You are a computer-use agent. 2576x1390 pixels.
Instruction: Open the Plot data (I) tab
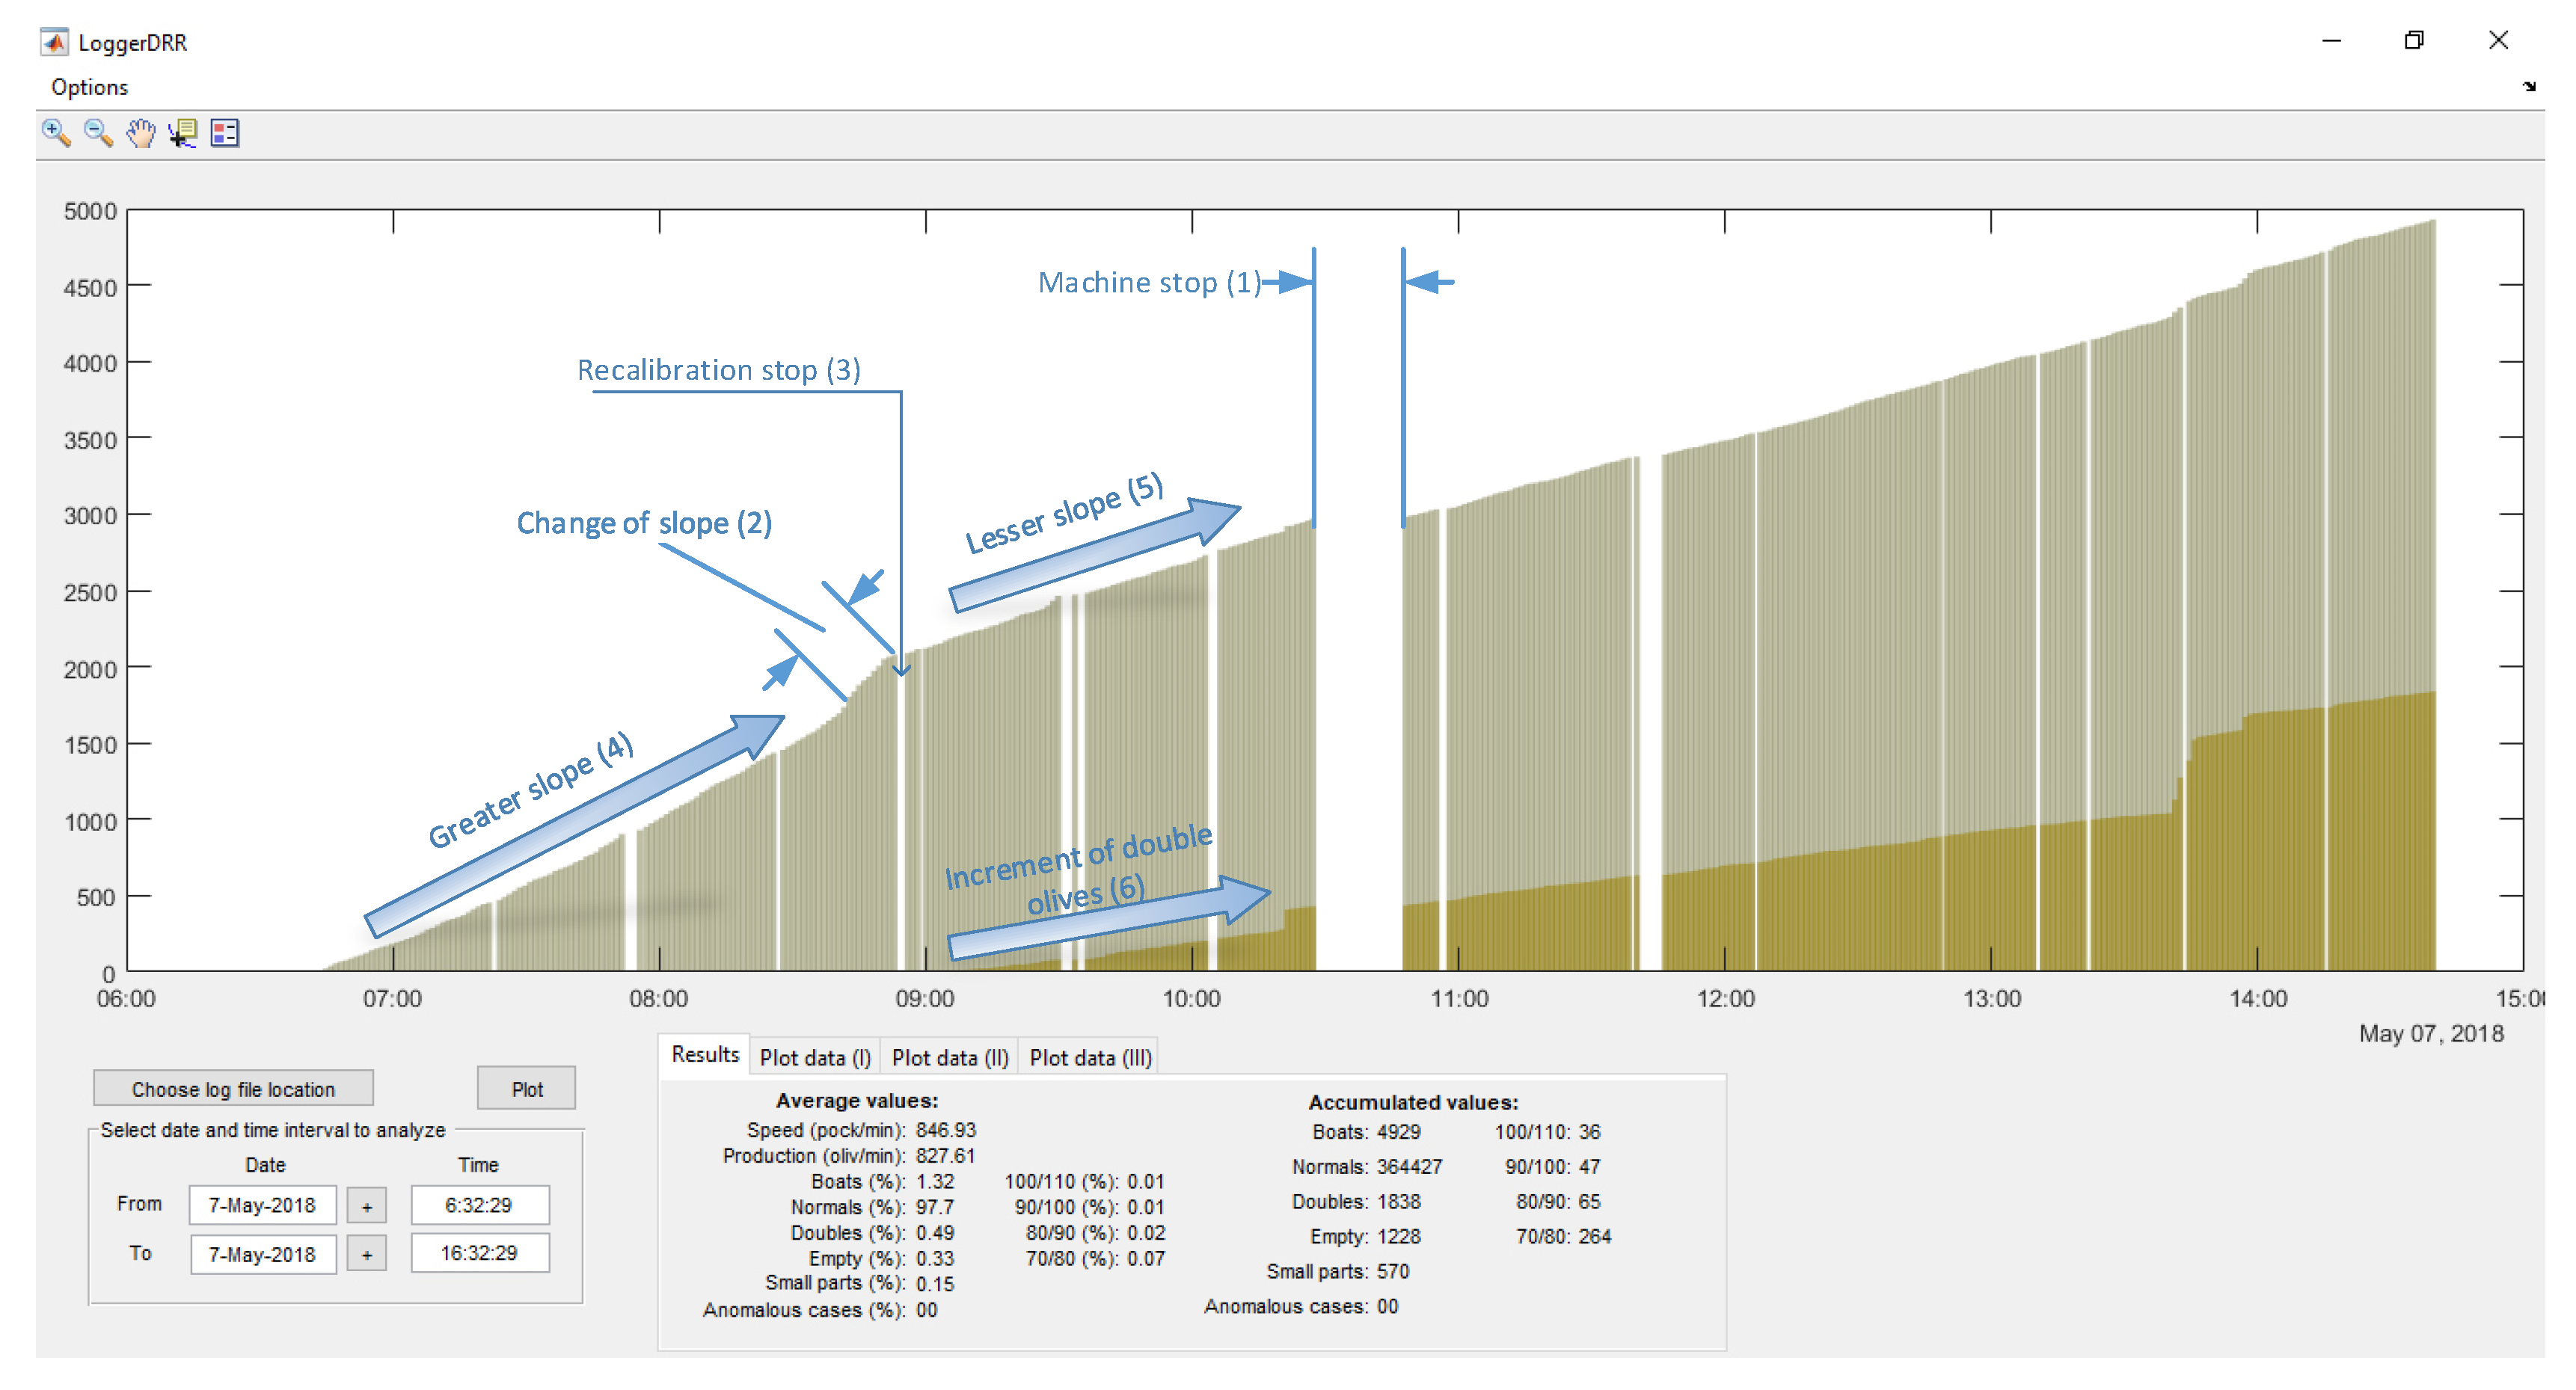[x=815, y=1058]
